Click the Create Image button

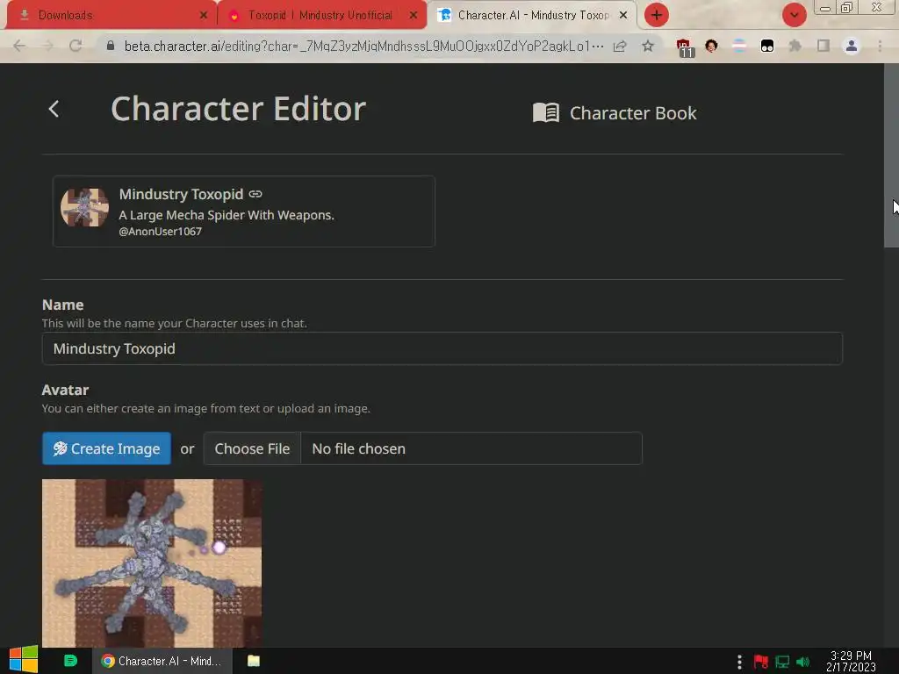[106, 448]
